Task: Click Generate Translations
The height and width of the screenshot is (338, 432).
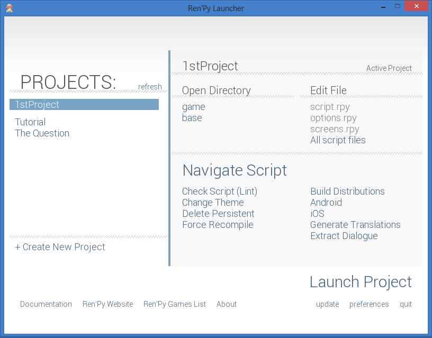Action: click(355, 225)
